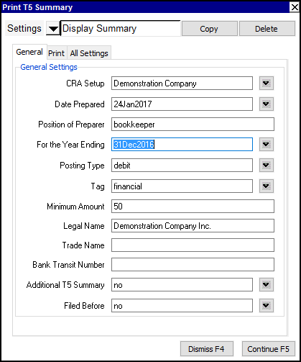This screenshot has height=362, width=301.
Task: Click the Dismiss F4 button
Action: 206,349
